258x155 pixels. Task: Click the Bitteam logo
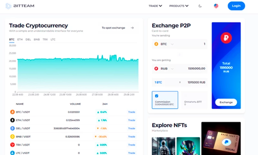tap(20, 6)
